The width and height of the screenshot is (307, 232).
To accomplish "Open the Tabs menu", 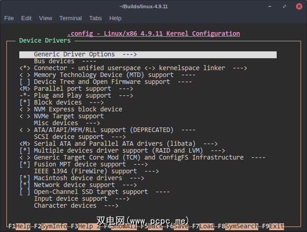I will [95, 18].
